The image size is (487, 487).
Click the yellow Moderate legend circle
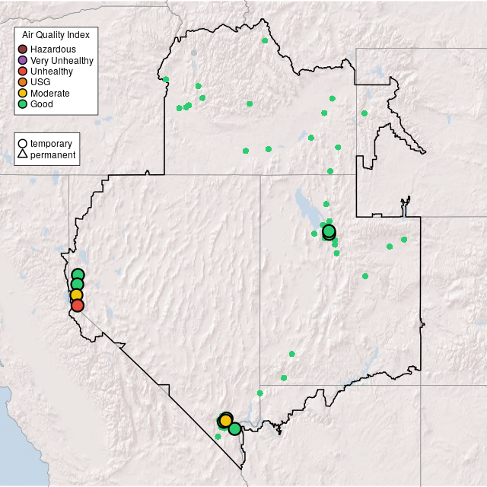click(x=23, y=93)
